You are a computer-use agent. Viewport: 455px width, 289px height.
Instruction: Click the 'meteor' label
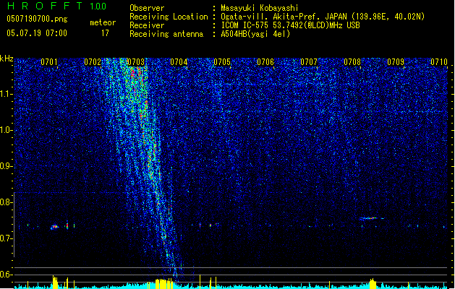103,22
